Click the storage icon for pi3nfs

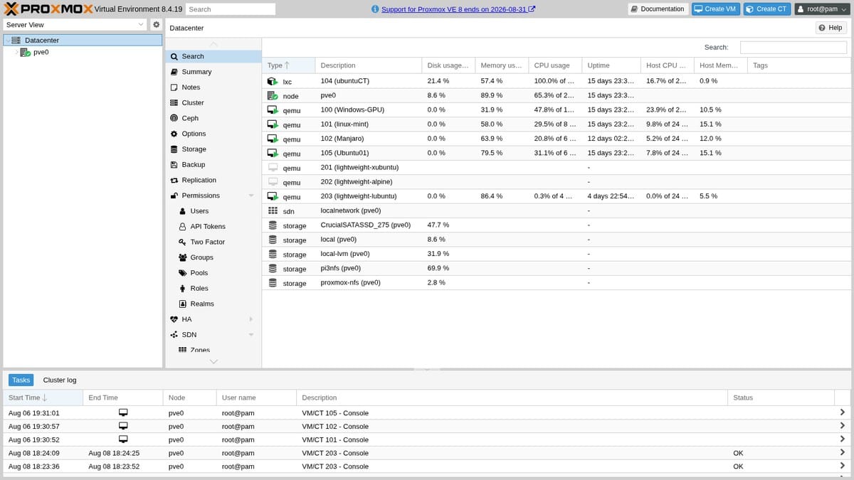click(273, 269)
